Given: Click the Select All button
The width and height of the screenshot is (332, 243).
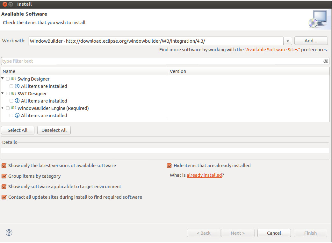Looking at the screenshot, I should (x=18, y=130).
